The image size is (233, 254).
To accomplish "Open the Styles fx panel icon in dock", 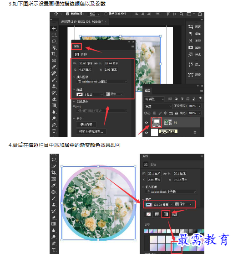I will (191, 55).
